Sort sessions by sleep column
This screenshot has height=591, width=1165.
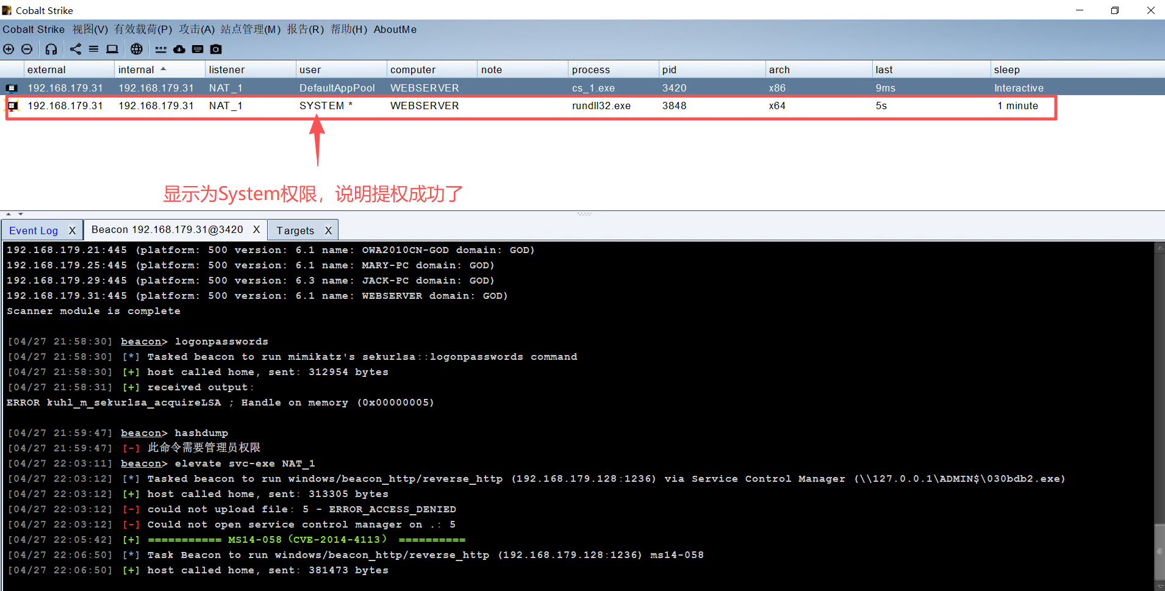(1077, 70)
